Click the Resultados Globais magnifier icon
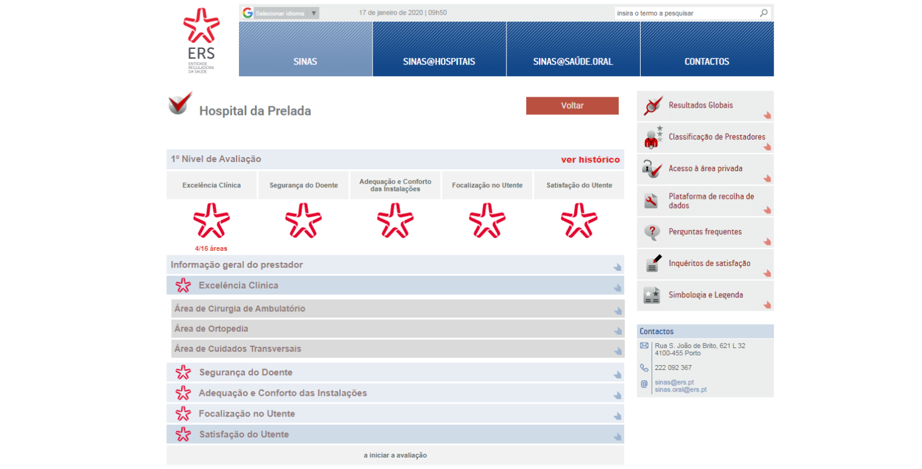The height and width of the screenshot is (469, 922). (x=653, y=106)
